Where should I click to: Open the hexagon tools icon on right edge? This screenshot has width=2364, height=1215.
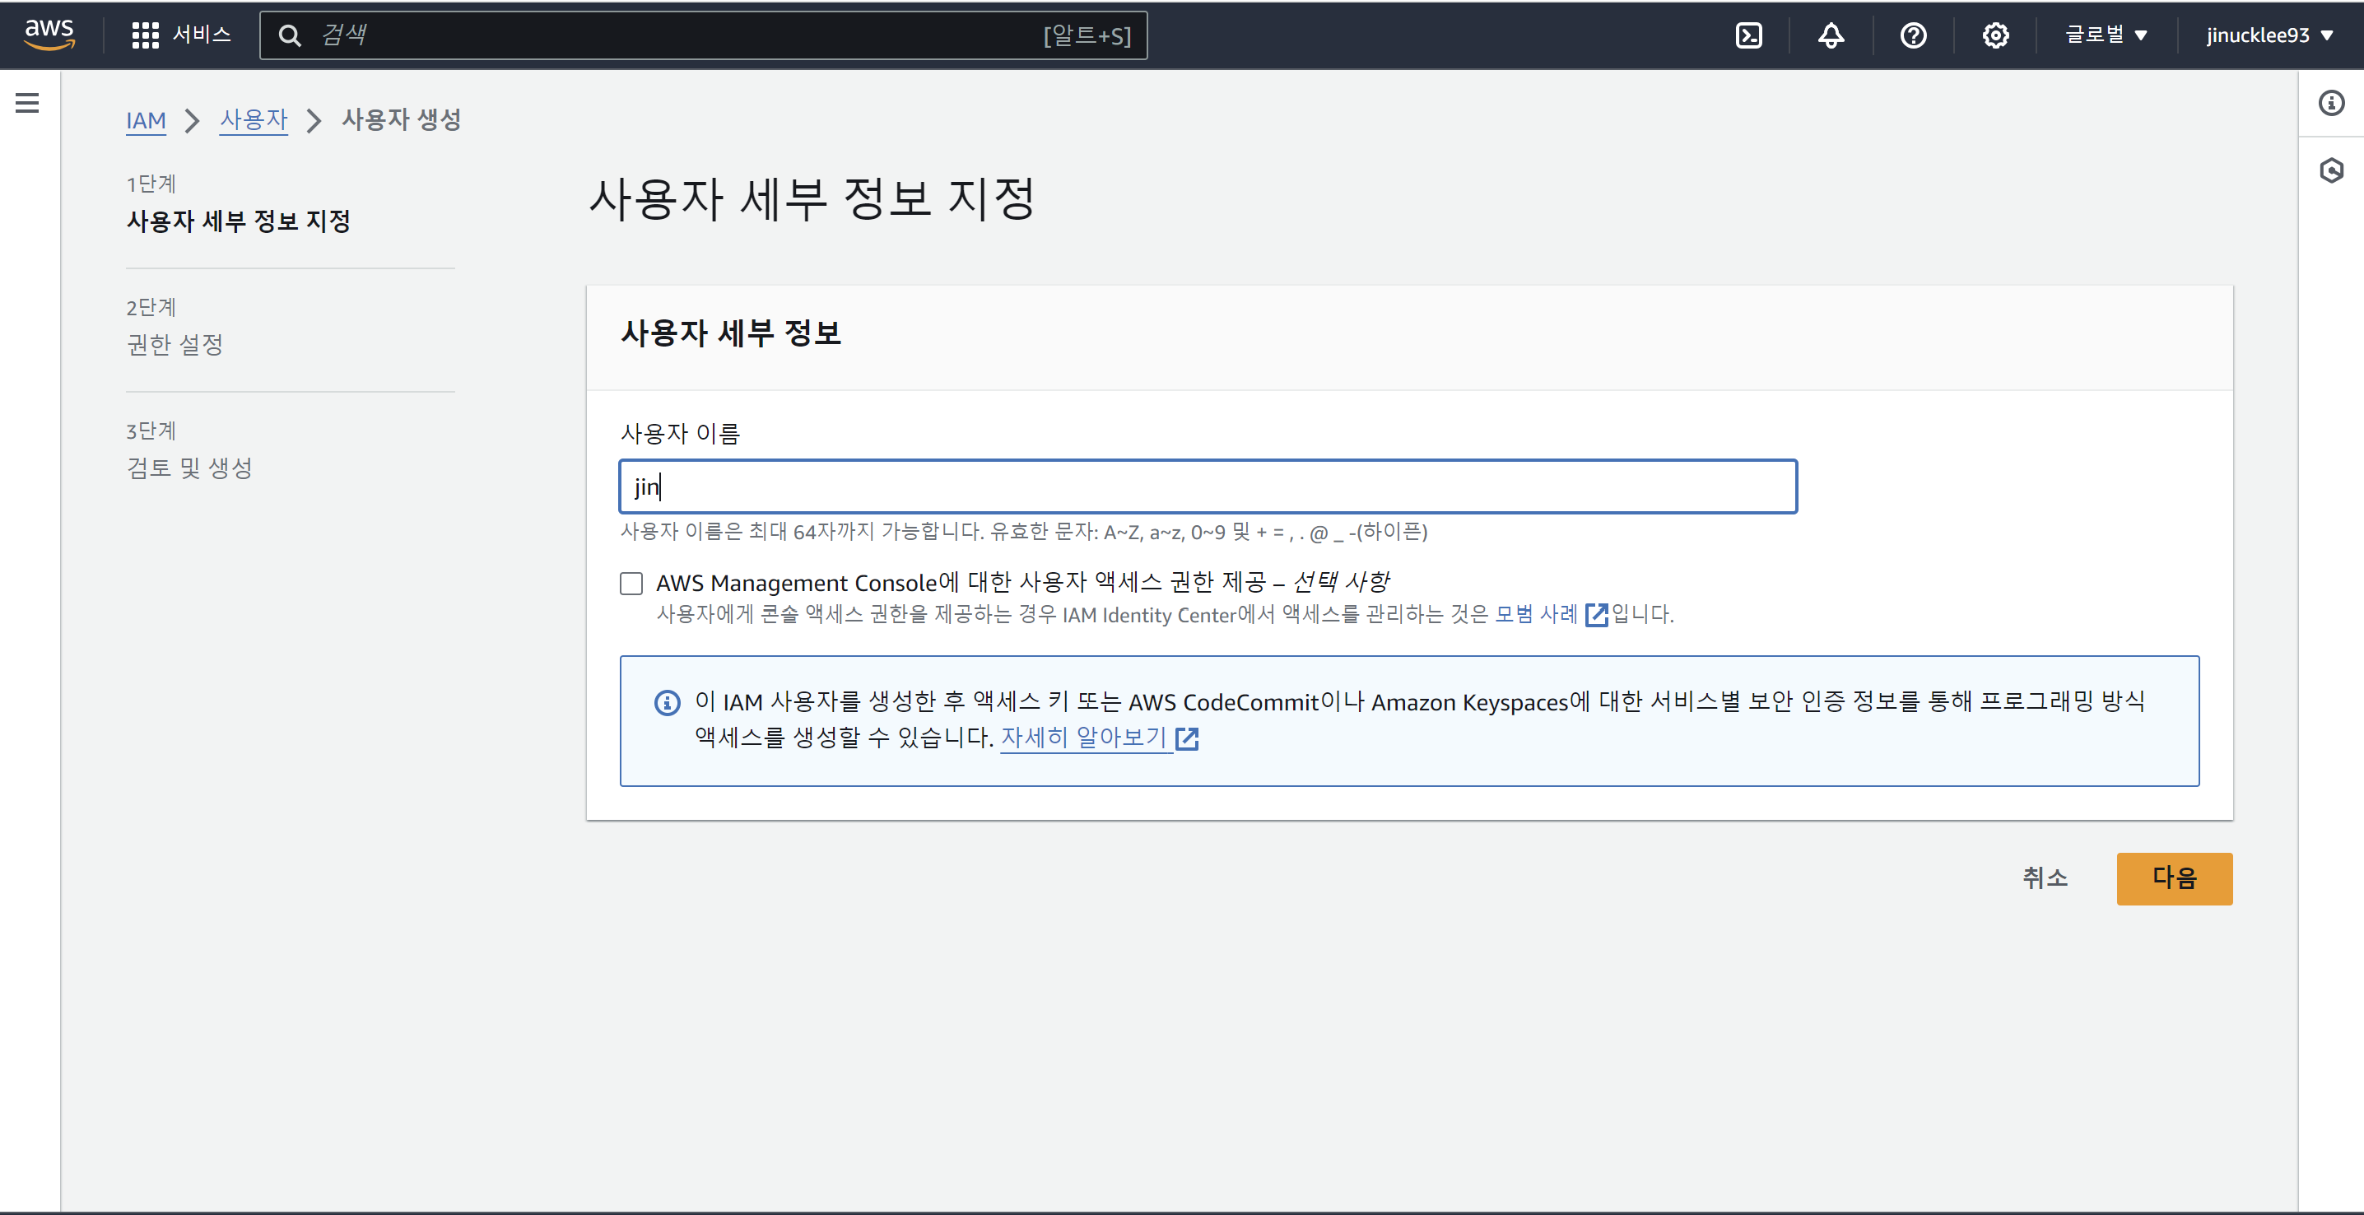(2331, 170)
